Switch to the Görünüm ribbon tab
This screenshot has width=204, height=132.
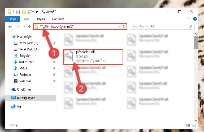[58, 19]
